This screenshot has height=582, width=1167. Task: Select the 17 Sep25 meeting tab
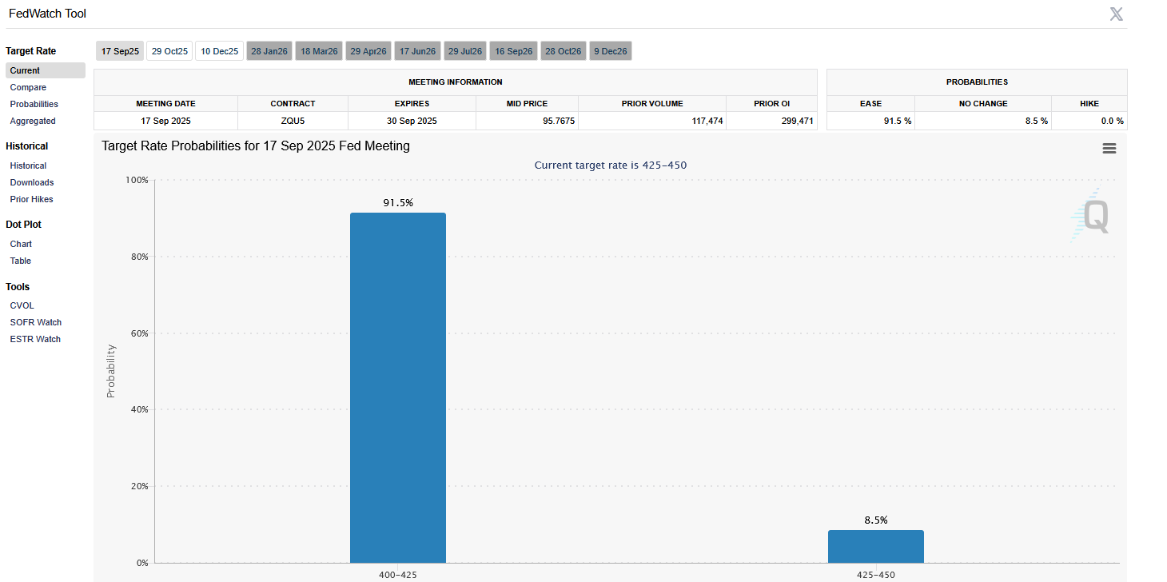point(120,51)
